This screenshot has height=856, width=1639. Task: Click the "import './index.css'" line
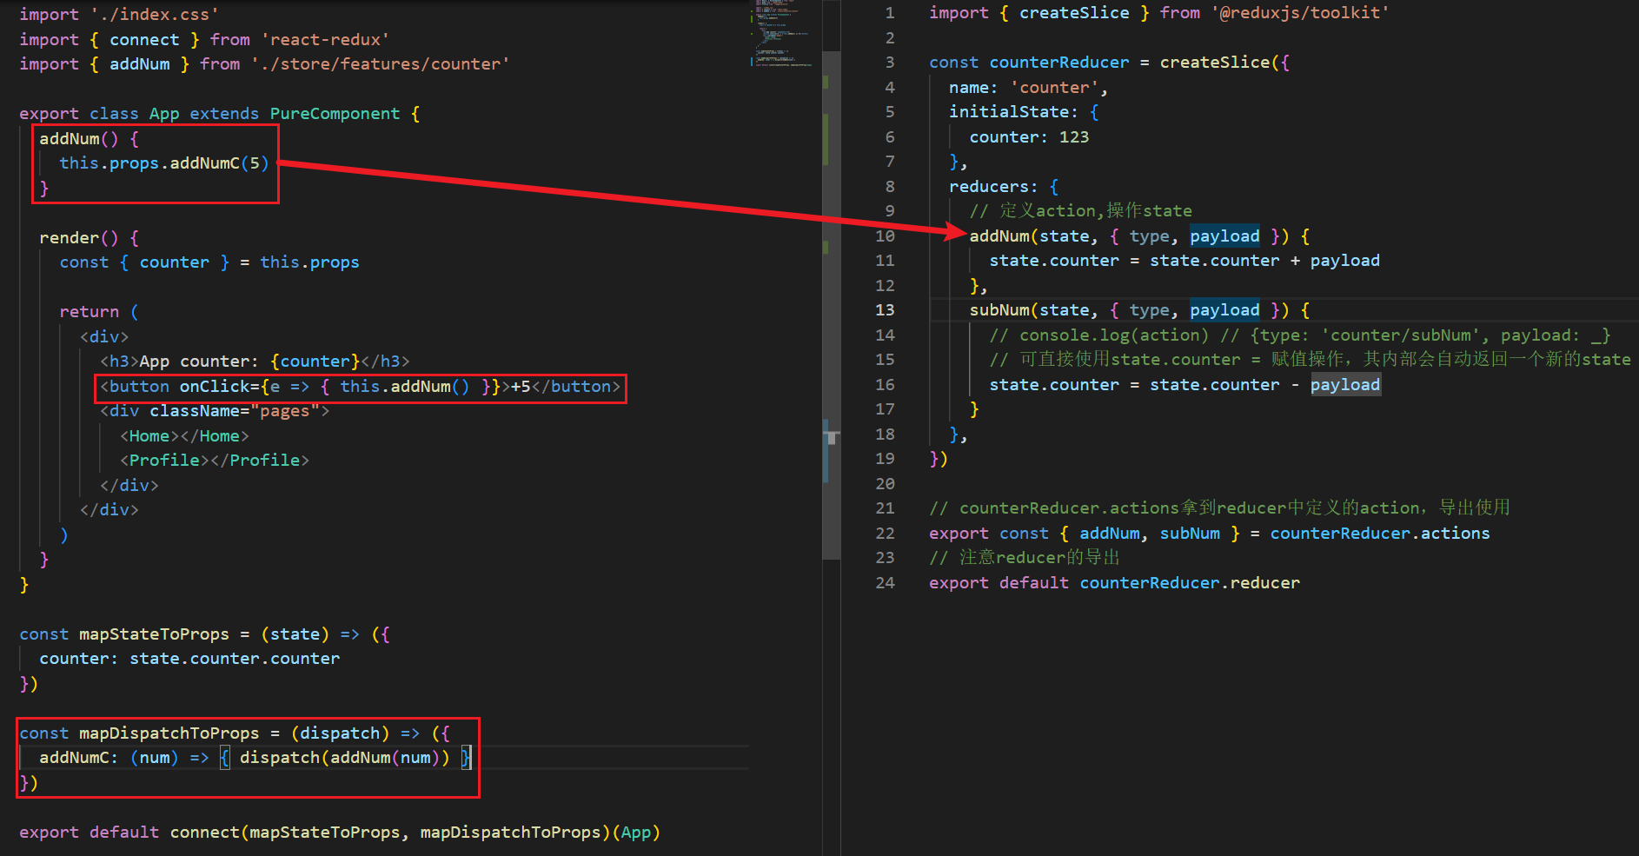click(119, 15)
